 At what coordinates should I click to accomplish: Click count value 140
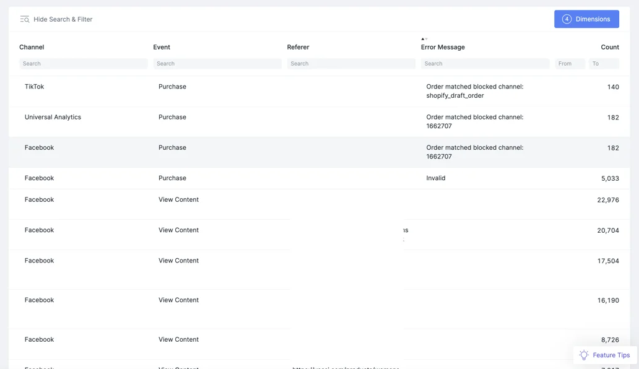coord(613,87)
